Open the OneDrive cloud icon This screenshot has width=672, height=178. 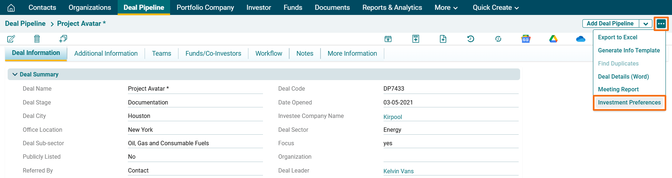[x=581, y=39]
